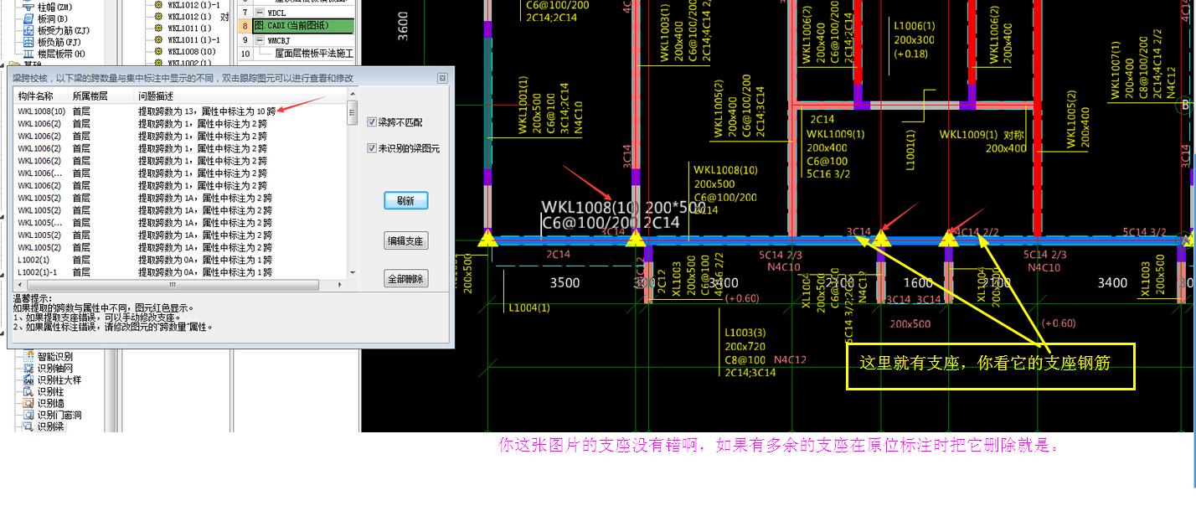
Task: Select CADI (当前图纸) drawing row
Action: tap(303, 27)
